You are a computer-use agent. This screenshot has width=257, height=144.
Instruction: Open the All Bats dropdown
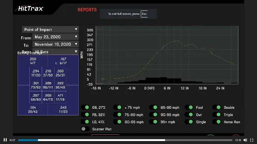[x=55, y=52]
